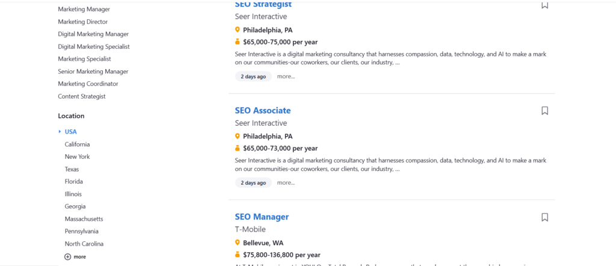Filter jobs by New York location
616x266 pixels.
point(77,156)
